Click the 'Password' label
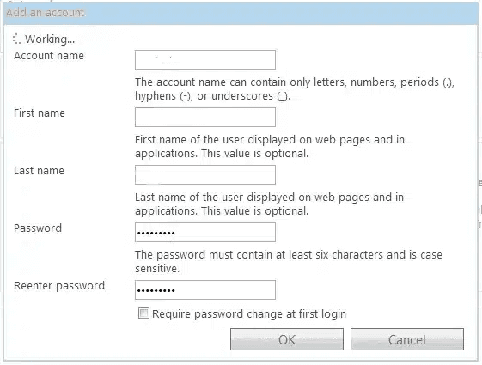This screenshot has height=365, width=482. [x=38, y=228]
